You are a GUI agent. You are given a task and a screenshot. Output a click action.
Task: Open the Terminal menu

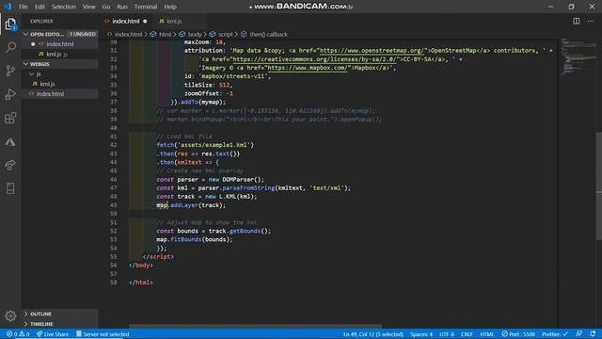pos(146,7)
